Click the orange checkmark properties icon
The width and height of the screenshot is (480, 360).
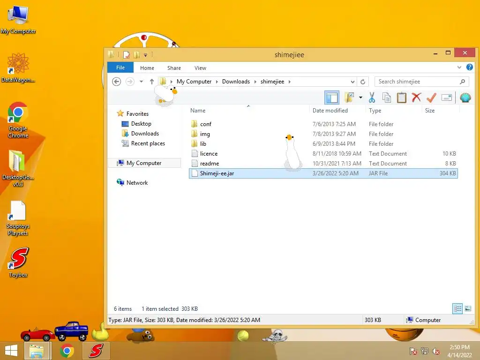pyautogui.click(x=431, y=97)
